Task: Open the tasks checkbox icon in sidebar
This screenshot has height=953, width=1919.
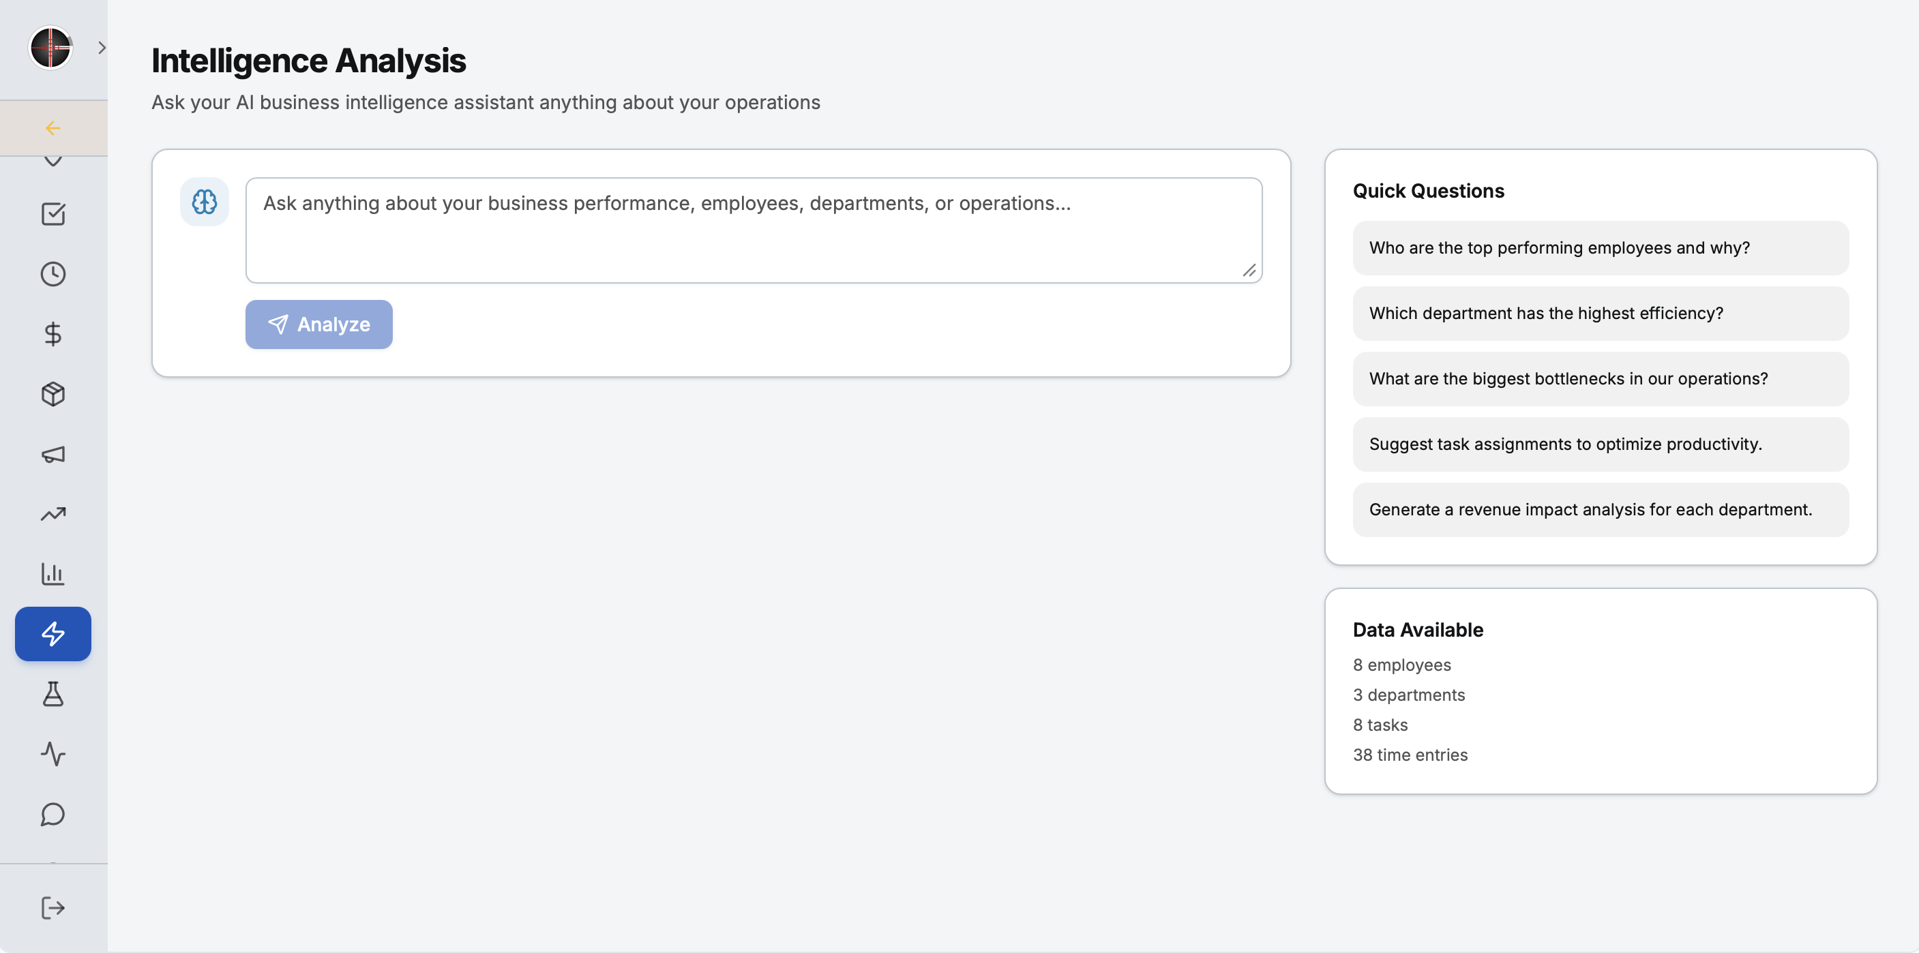Action: pos(53,213)
